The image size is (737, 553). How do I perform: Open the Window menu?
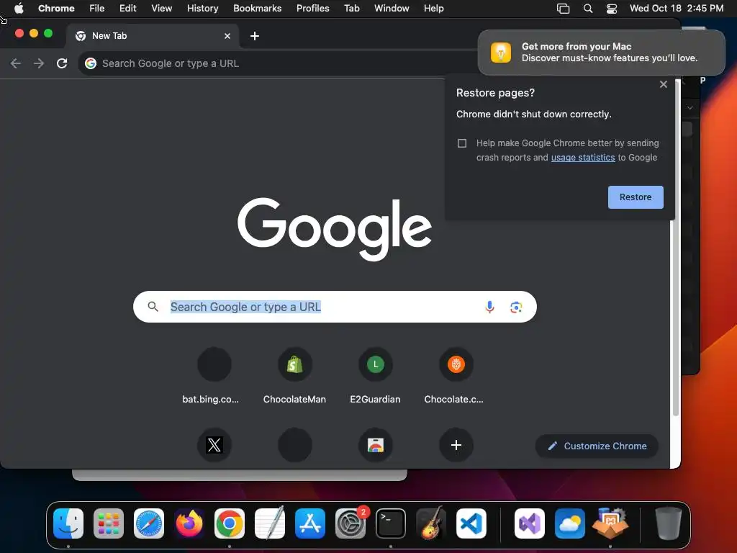[392, 8]
